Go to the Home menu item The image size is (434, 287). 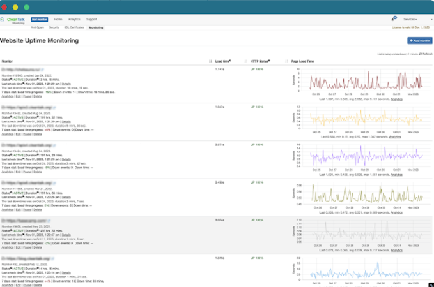(x=58, y=19)
